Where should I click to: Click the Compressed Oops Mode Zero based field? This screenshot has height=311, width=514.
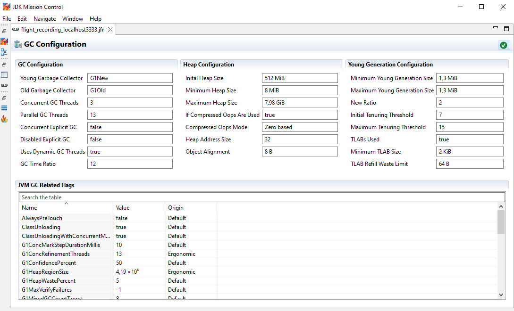click(x=300, y=127)
